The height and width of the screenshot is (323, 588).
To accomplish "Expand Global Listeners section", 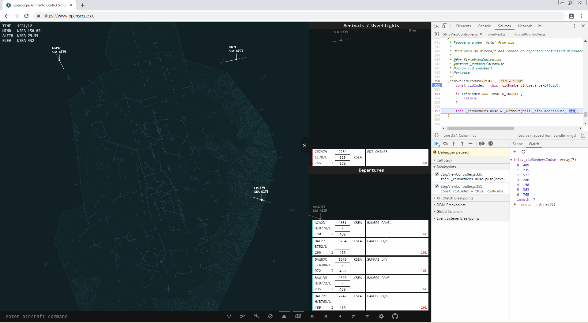I will pos(470,212).
